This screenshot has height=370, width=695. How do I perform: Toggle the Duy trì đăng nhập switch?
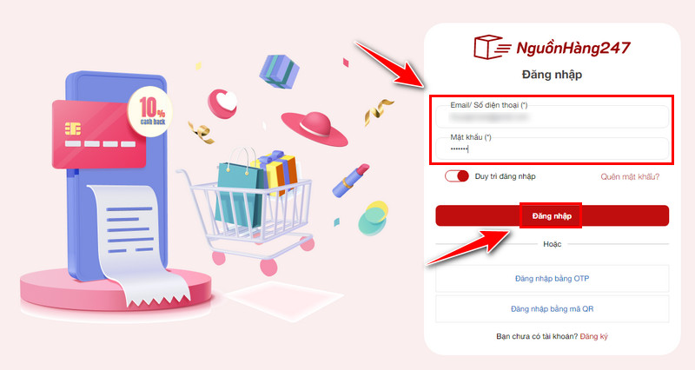coord(457,176)
